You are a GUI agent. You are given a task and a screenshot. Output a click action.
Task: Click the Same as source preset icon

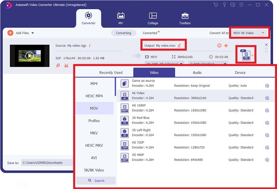[125, 83]
